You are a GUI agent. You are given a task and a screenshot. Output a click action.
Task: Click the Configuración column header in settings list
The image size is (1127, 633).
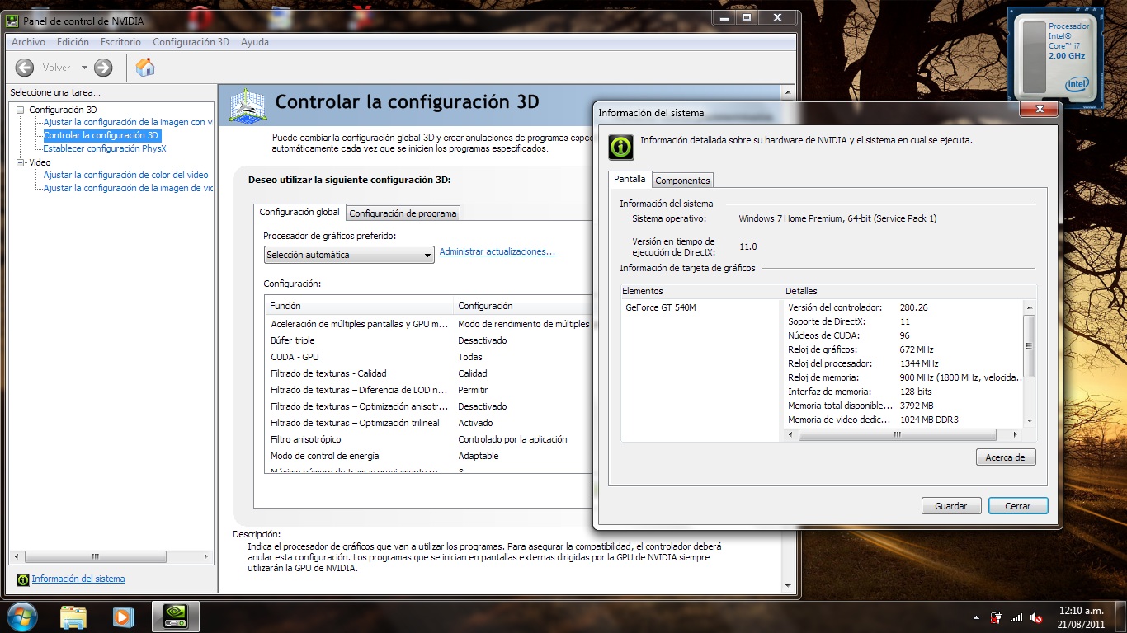pyautogui.click(x=524, y=306)
